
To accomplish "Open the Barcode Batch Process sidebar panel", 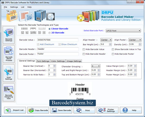I will tap(9, 54).
